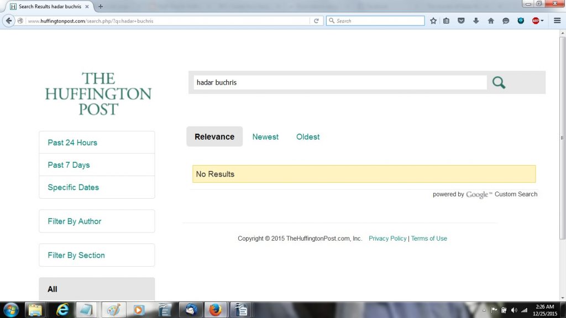
Task: Filter results to Past 24 Hours
Action: (97, 142)
